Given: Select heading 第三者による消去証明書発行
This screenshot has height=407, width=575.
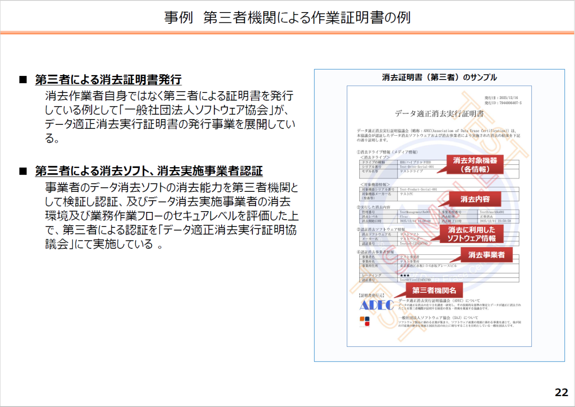Looking at the screenshot, I should tap(108, 80).
